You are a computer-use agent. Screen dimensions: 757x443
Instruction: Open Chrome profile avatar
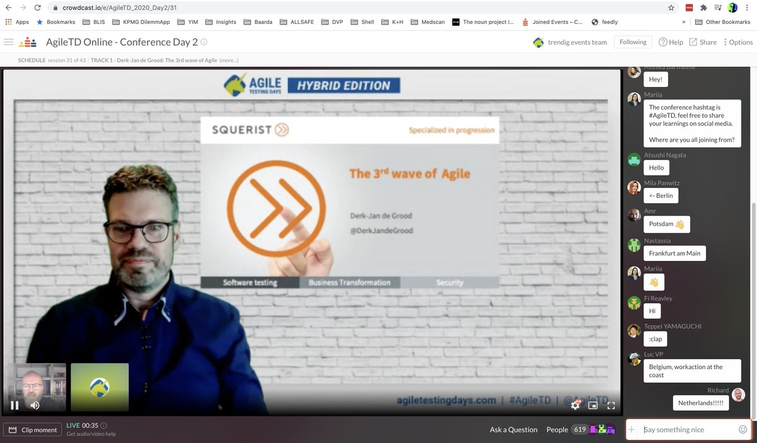[x=732, y=8]
